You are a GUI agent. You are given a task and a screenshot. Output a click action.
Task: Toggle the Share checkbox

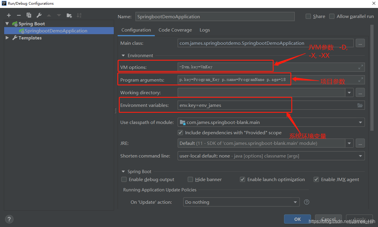pyautogui.click(x=308, y=16)
